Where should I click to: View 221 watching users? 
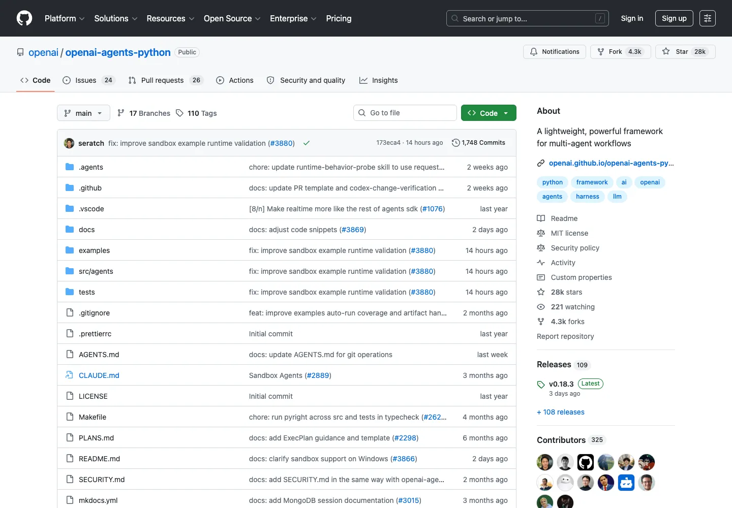(x=566, y=307)
